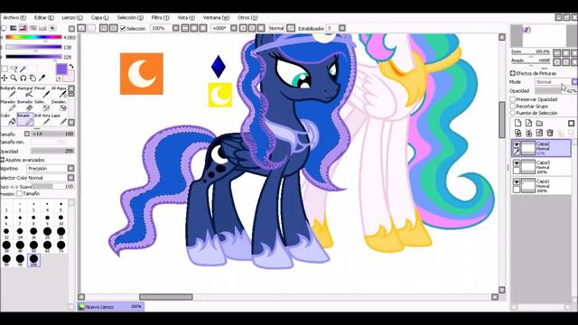Adjust the layer Opacidad slider

tap(556, 90)
